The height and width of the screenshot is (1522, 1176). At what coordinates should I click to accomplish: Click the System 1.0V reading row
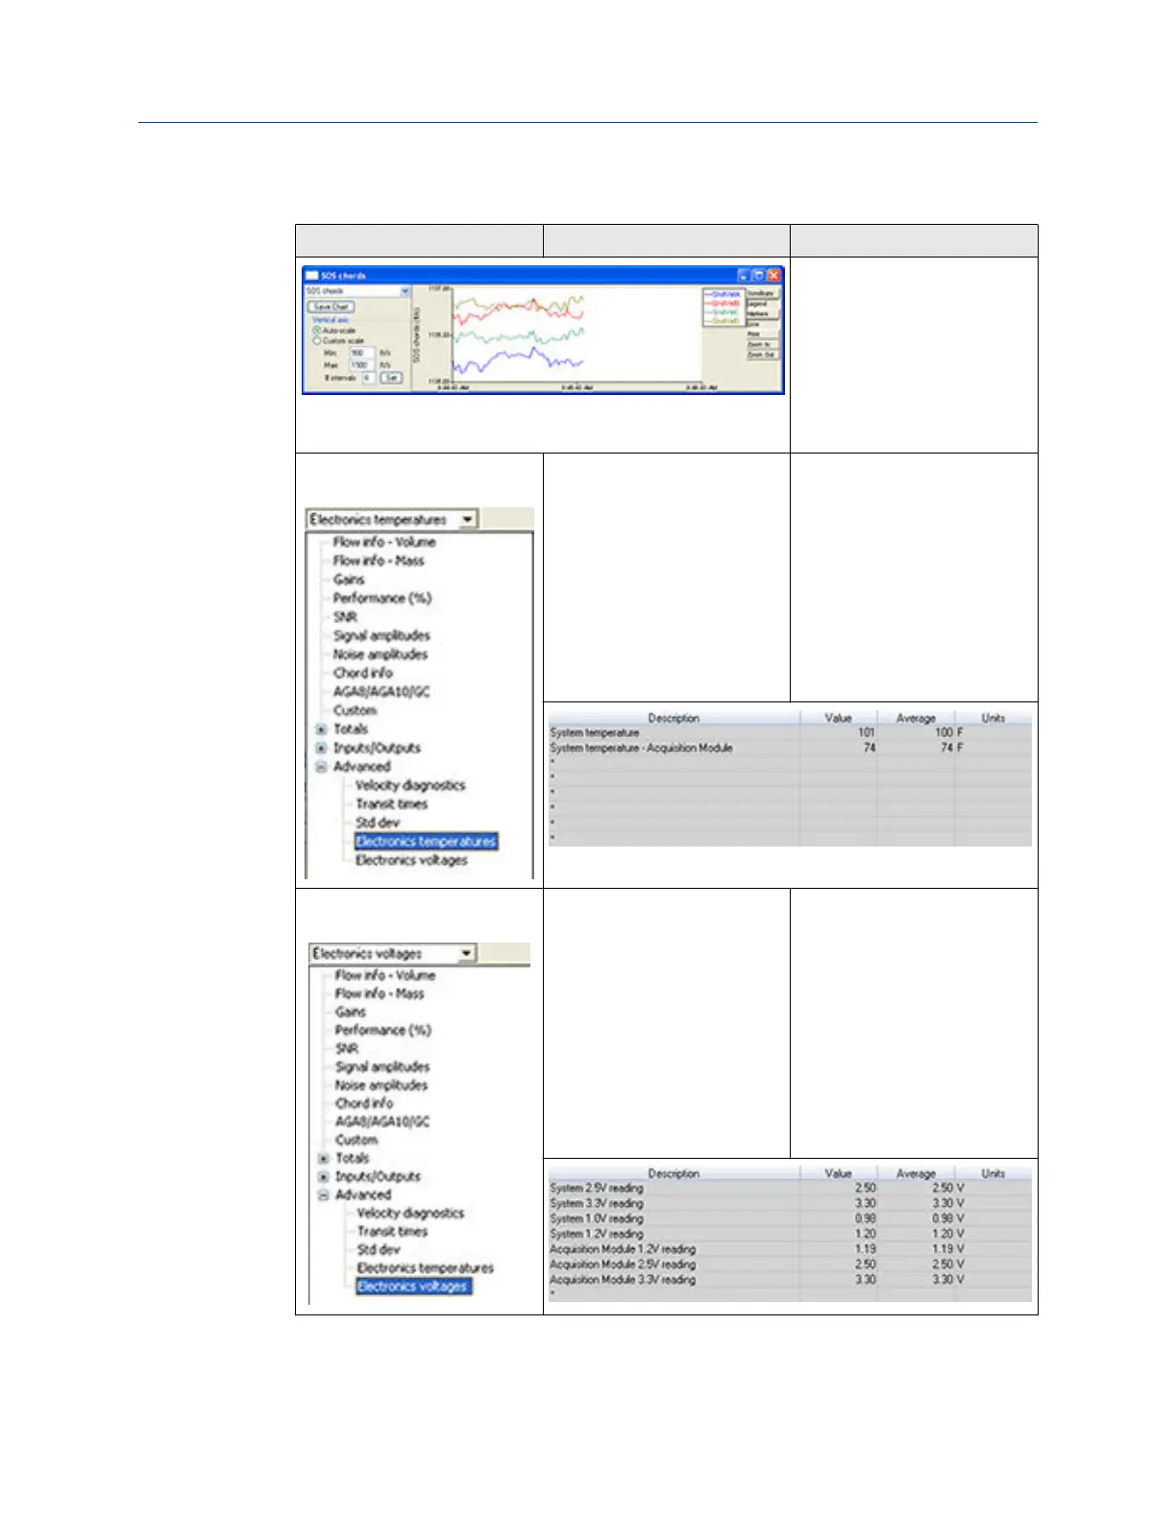[790, 1219]
